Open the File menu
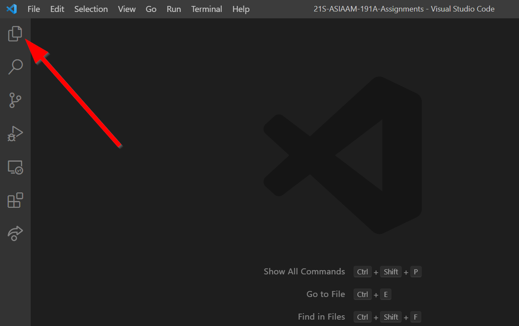 (34, 9)
